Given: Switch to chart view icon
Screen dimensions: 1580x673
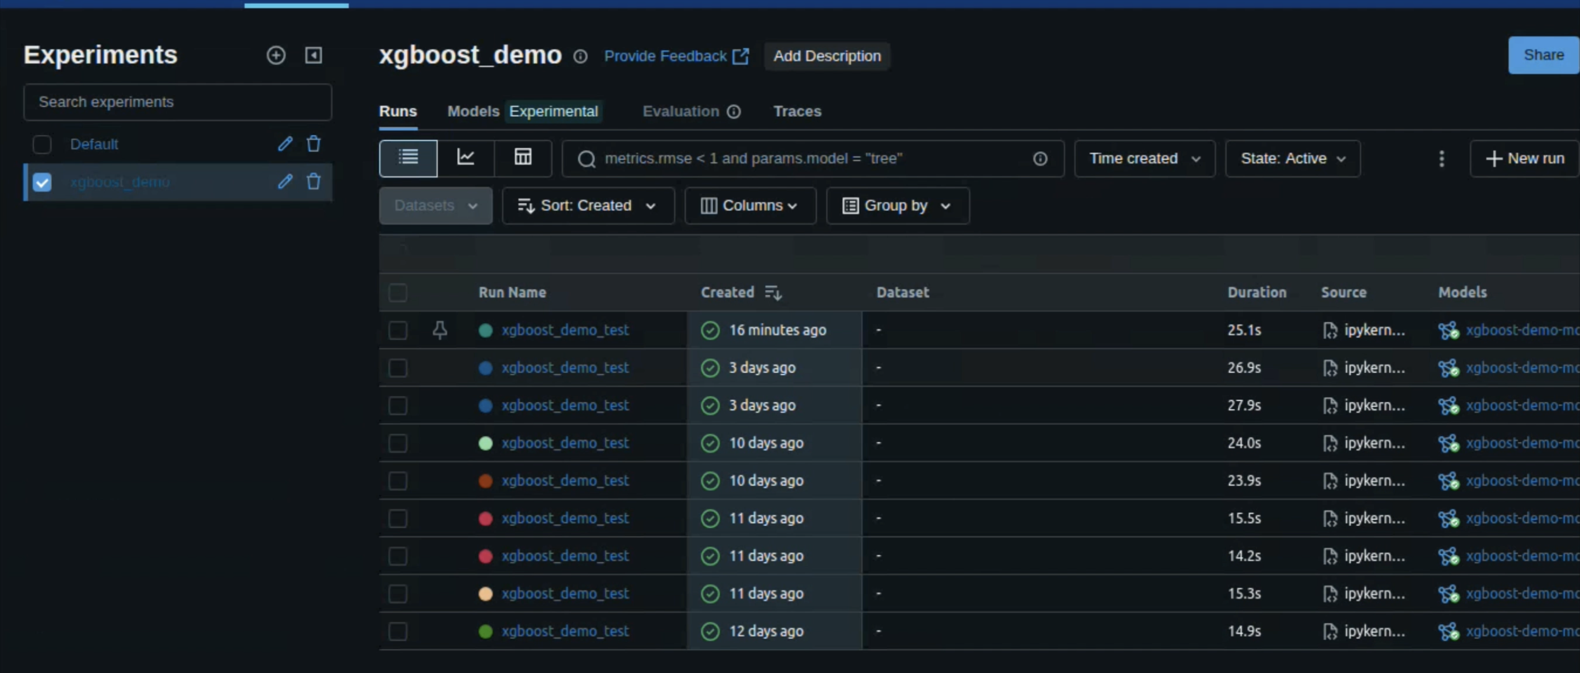Looking at the screenshot, I should (466, 158).
